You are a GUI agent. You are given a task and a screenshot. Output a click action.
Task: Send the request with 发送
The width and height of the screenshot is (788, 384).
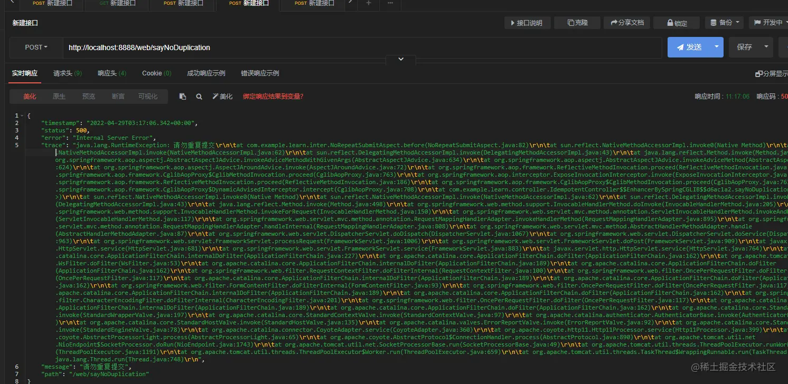pos(689,47)
